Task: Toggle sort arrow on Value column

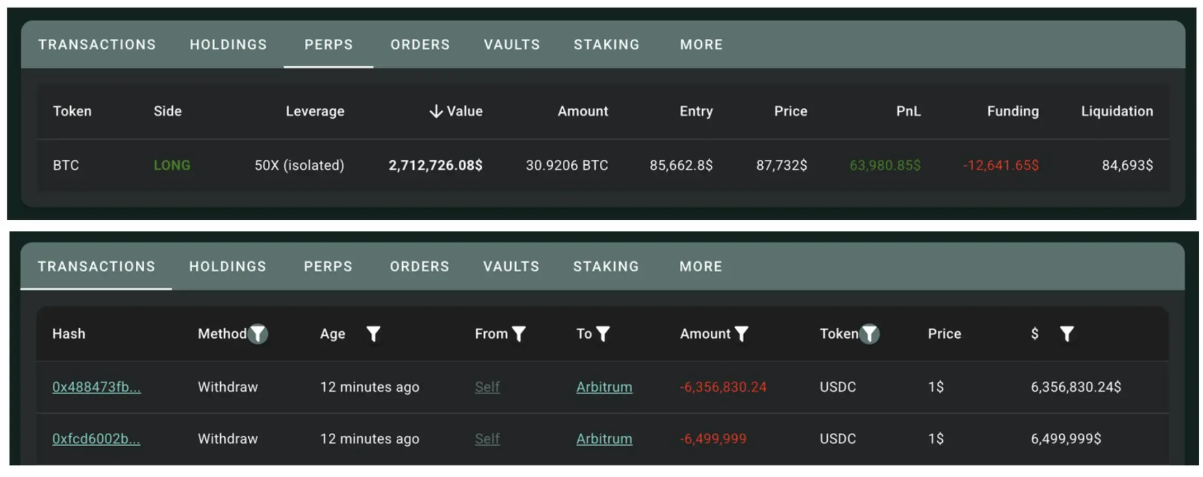Action: coord(435,111)
